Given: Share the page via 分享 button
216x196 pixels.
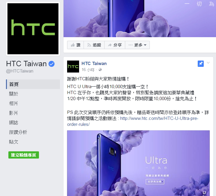Looking at the screenshot, I should pyautogui.click(x=115, y=45).
